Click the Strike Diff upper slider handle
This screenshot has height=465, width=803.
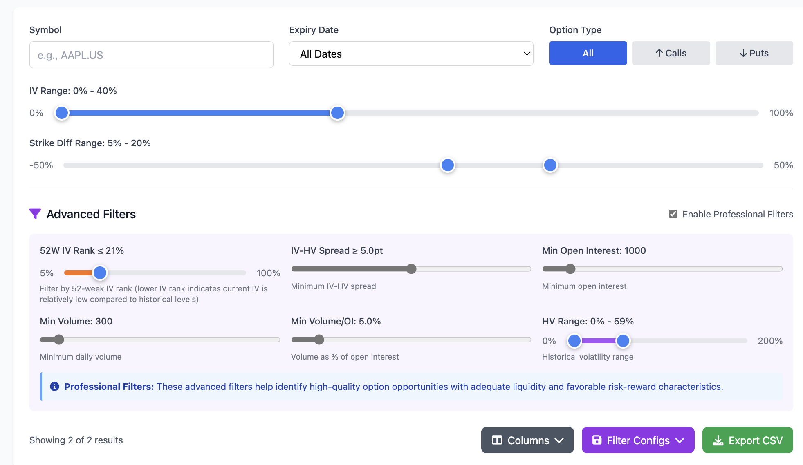[550, 165]
